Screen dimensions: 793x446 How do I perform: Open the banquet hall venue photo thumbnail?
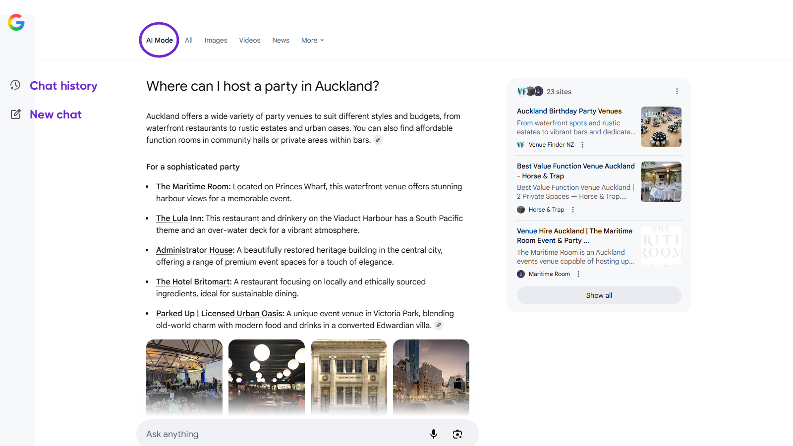click(x=184, y=377)
